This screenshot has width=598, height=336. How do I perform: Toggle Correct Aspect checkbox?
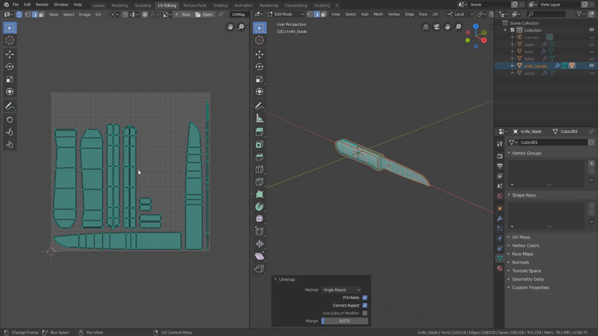point(365,305)
